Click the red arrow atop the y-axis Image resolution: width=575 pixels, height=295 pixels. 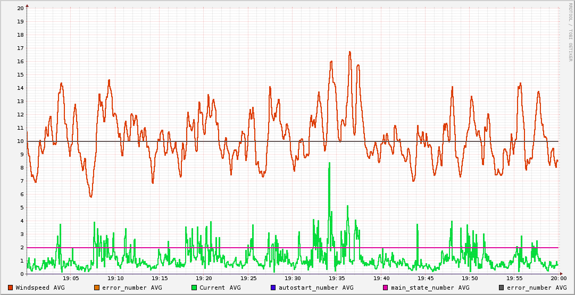(x=27, y=5)
